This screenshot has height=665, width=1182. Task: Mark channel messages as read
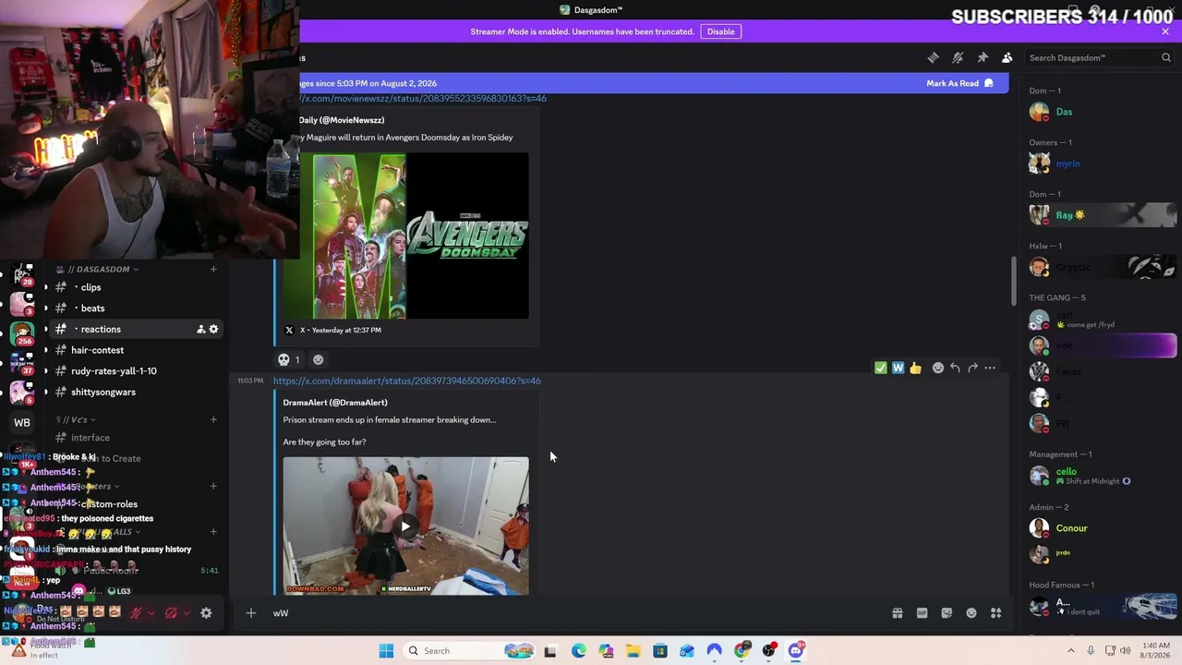pos(960,83)
